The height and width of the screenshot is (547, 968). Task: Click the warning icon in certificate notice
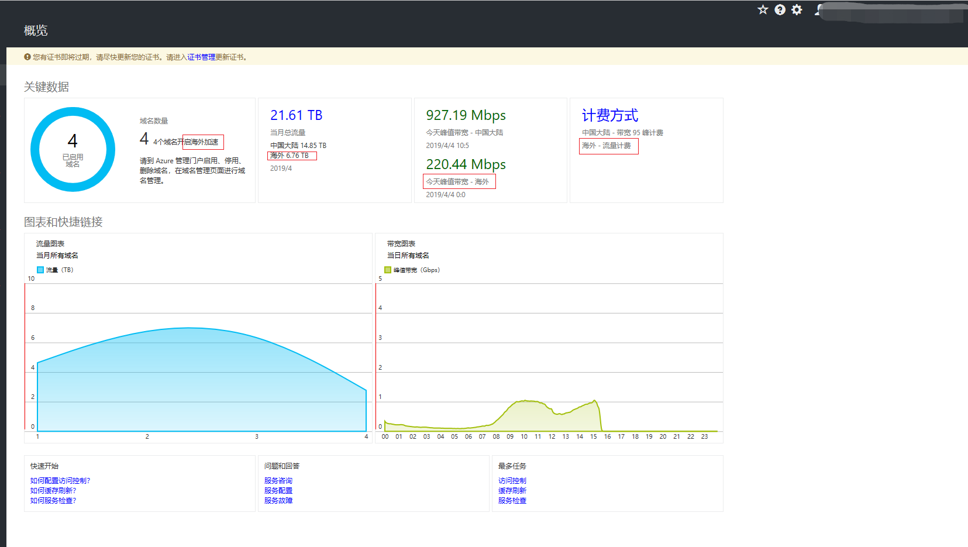[27, 57]
